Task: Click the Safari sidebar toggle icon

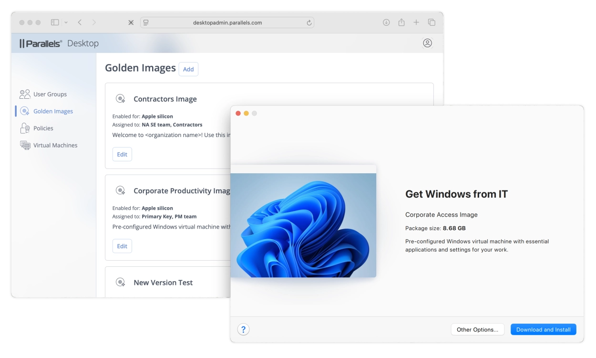Action: [x=55, y=22]
